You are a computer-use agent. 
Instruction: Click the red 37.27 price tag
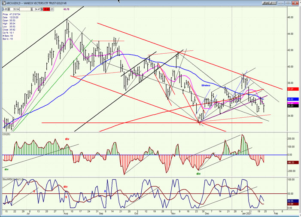(x=290, y=89)
